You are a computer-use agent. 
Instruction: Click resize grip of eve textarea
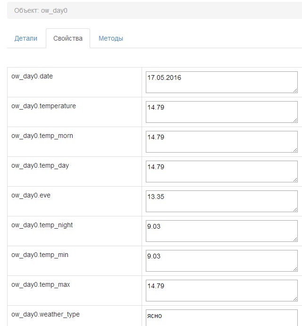click(x=295, y=209)
